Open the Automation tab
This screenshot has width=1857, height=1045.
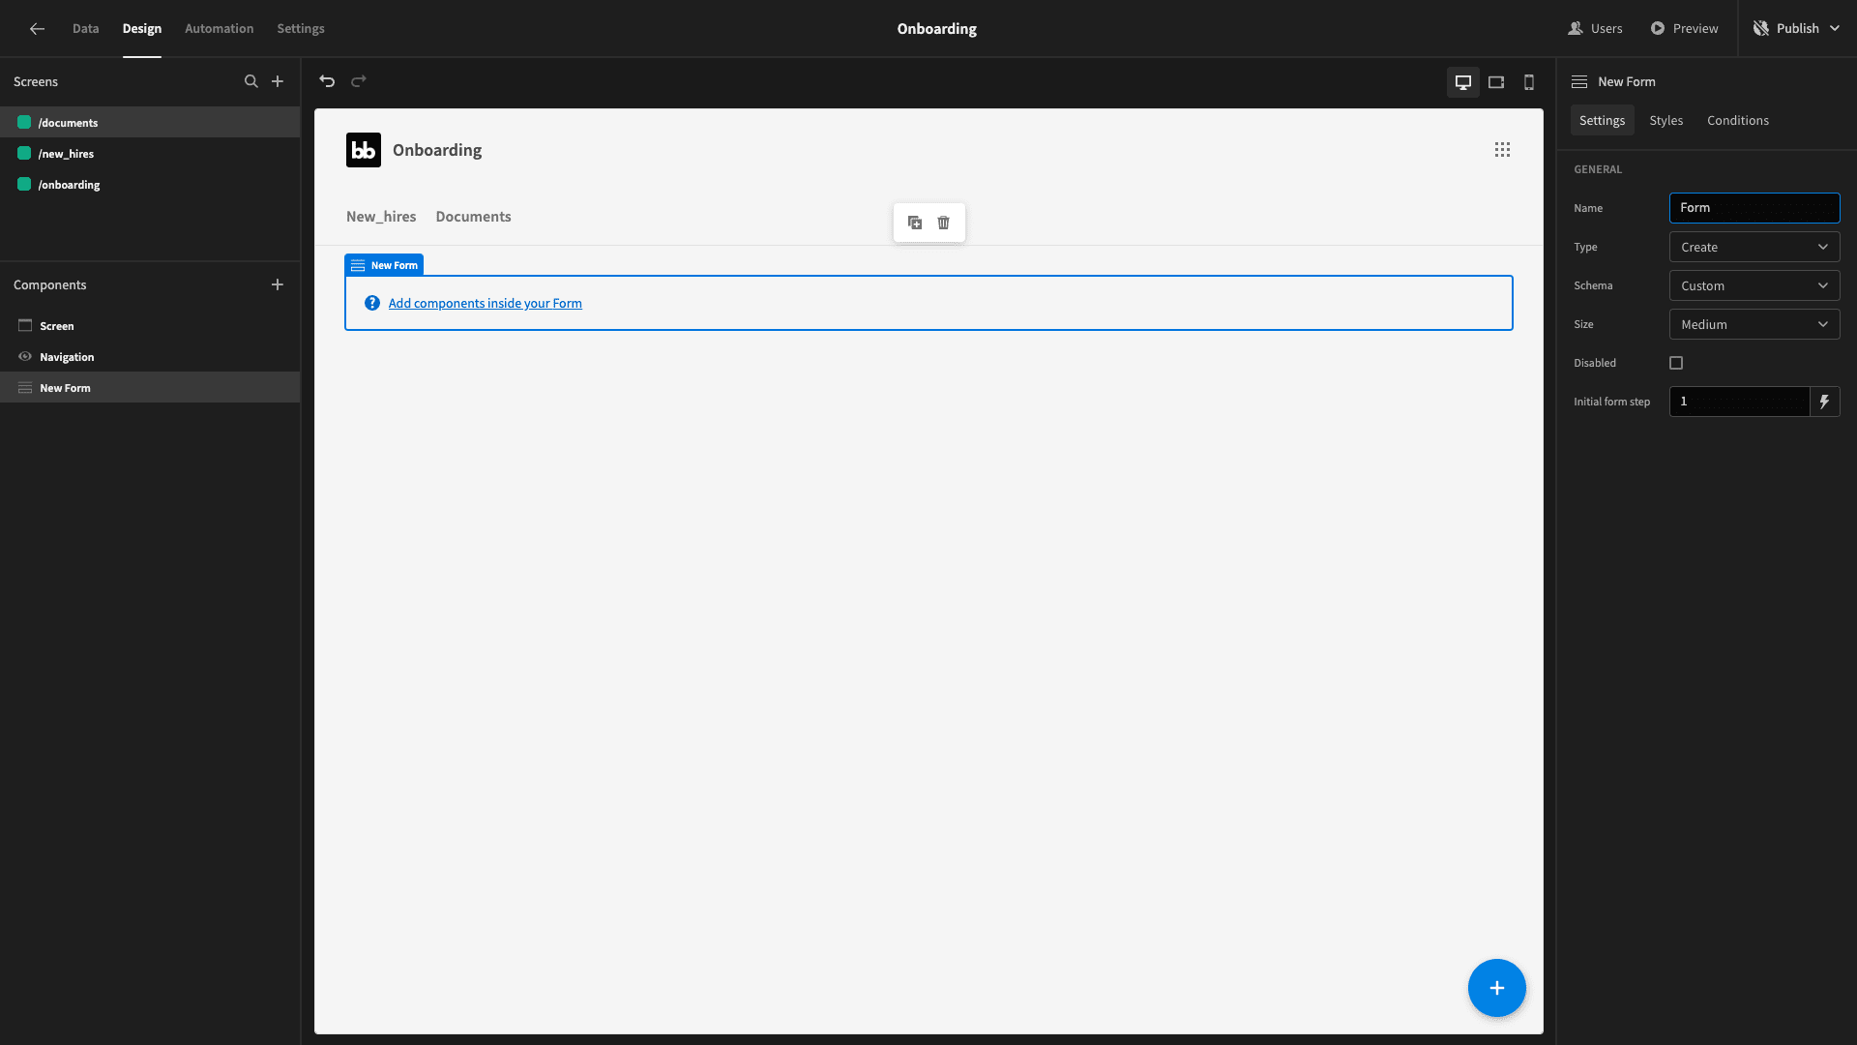[x=220, y=29]
